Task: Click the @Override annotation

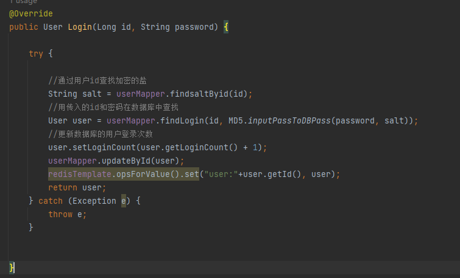Action: (31, 13)
